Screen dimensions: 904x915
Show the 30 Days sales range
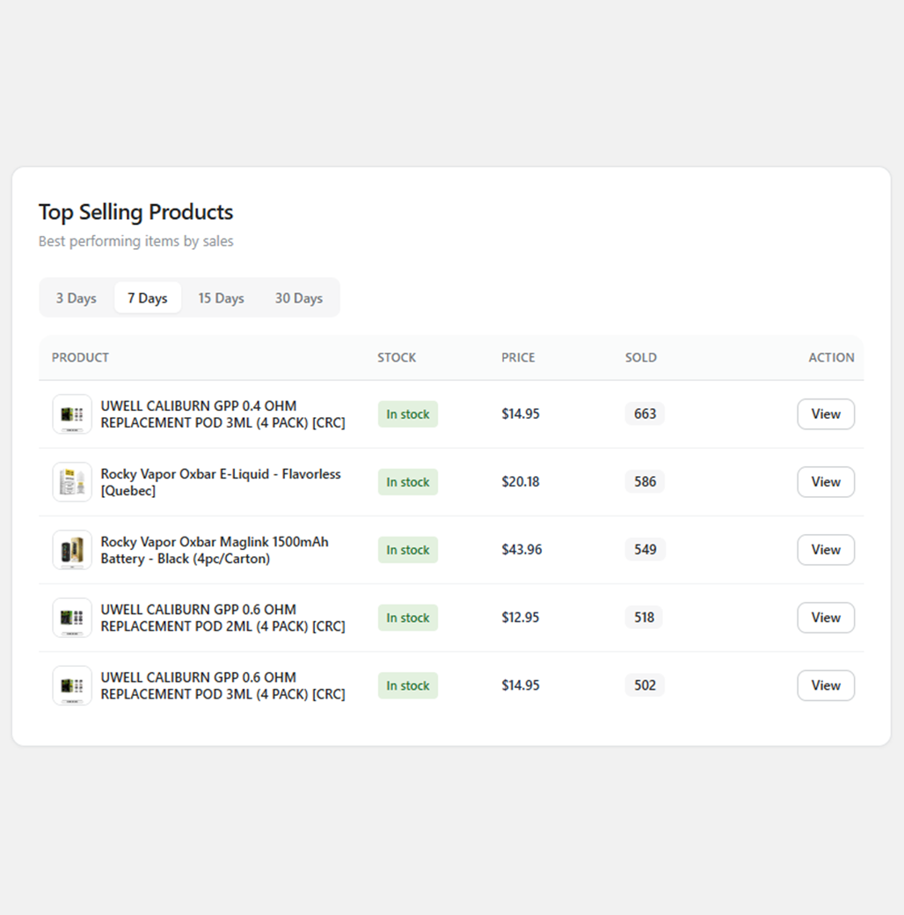coord(299,298)
